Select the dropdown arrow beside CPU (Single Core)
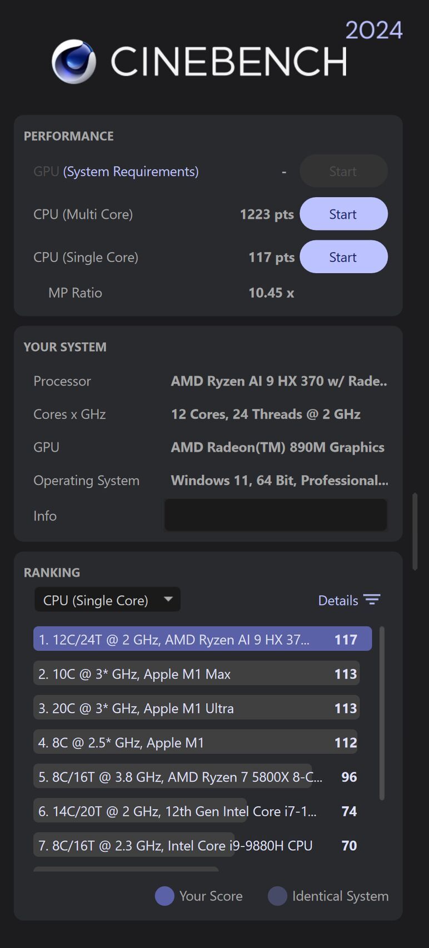 pos(168,599)
